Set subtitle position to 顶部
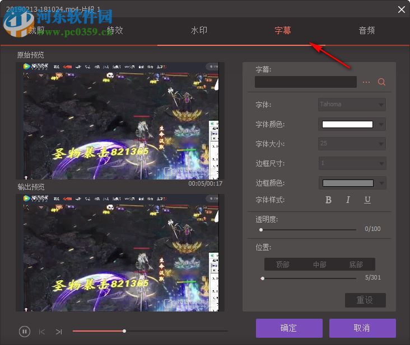Screen dimensions: 410x345 (283, 264)
